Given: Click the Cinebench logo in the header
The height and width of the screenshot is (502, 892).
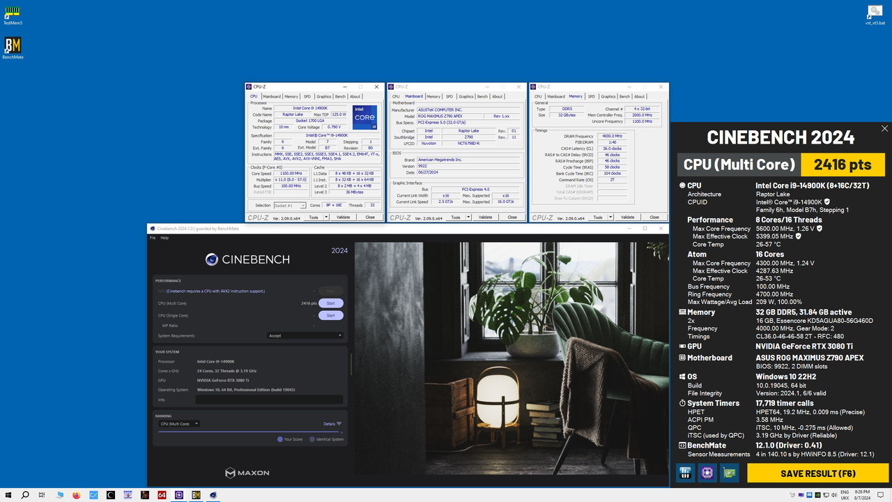Looking at the screenshot, I should (247, 259).
